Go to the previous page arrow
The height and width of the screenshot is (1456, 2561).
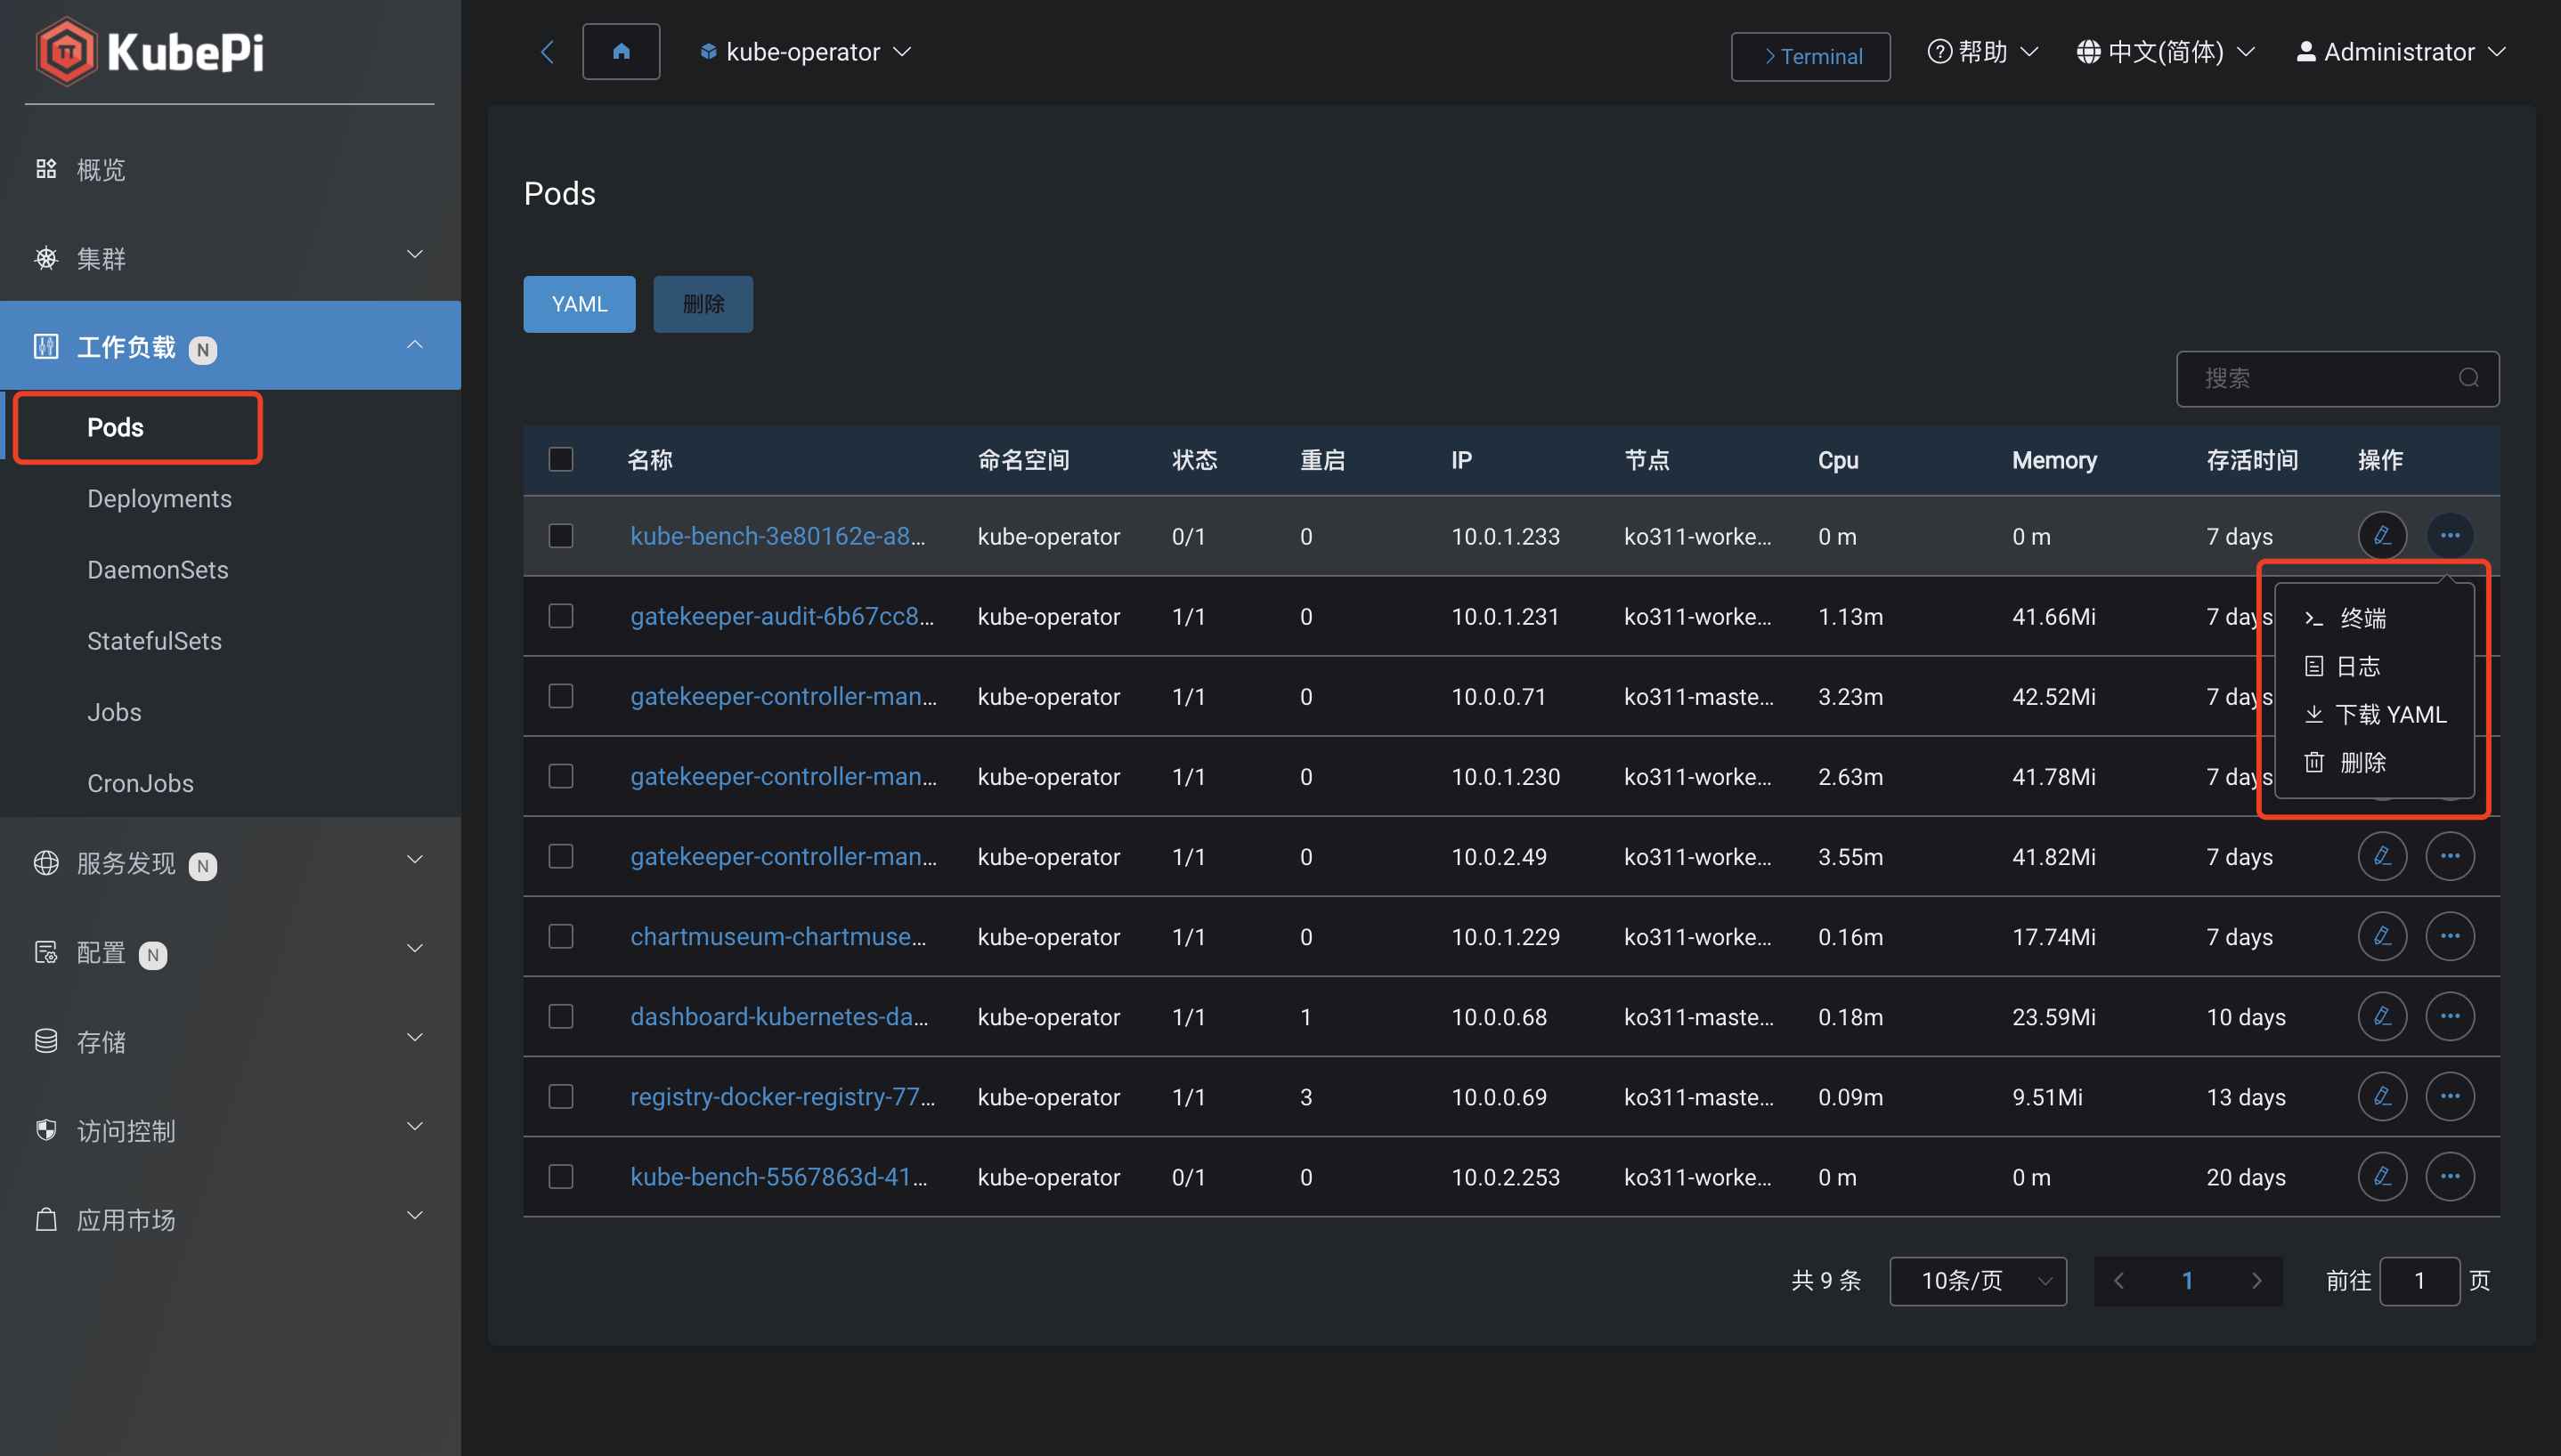coord(2118,1281)
